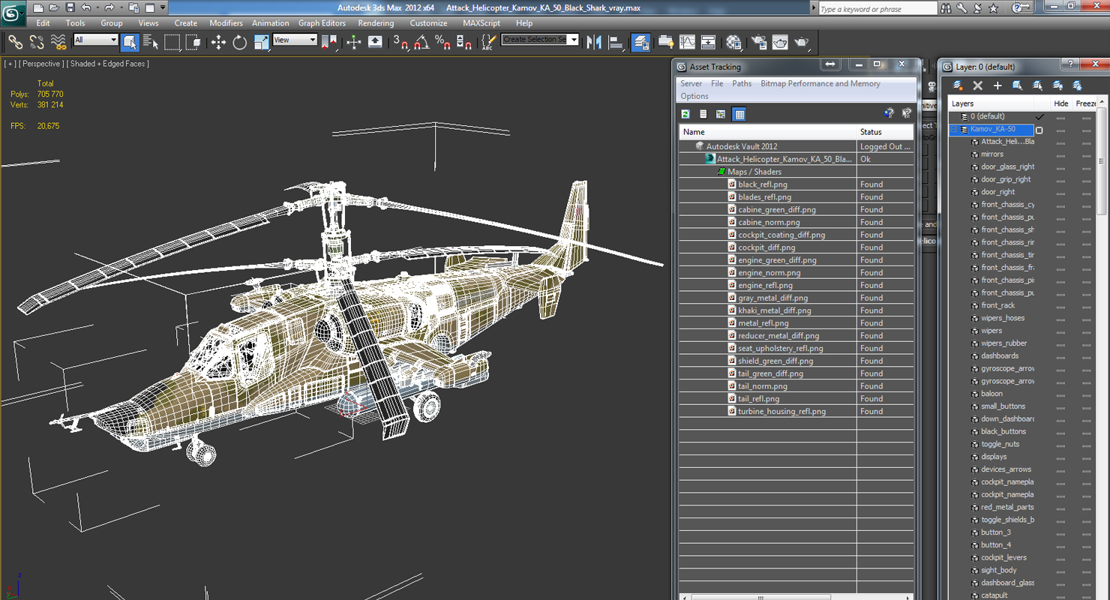This screenshot has width=1110, height=600.
Task: Toggle Spinner Snap
Action: (x=464, y=42)
